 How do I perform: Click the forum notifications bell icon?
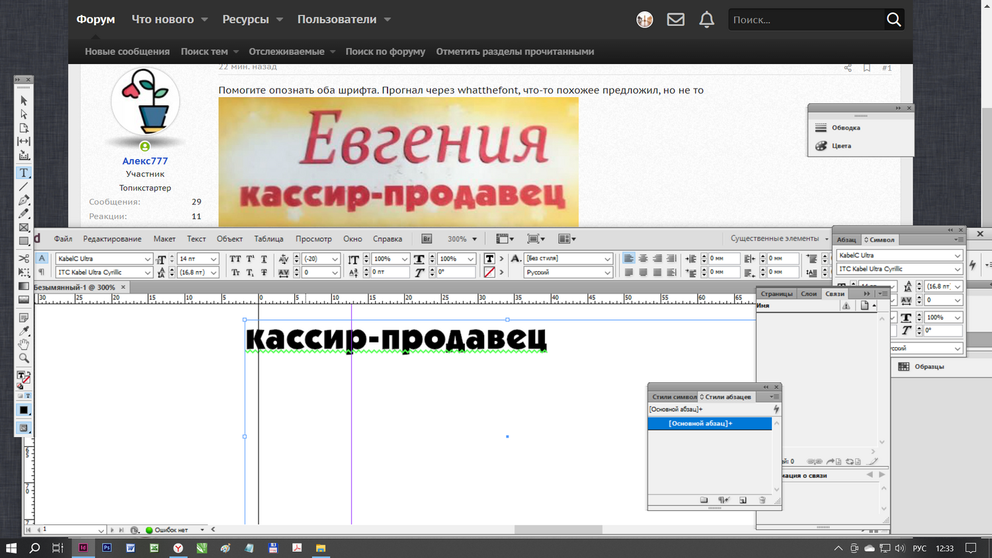(x=706, y=20)
